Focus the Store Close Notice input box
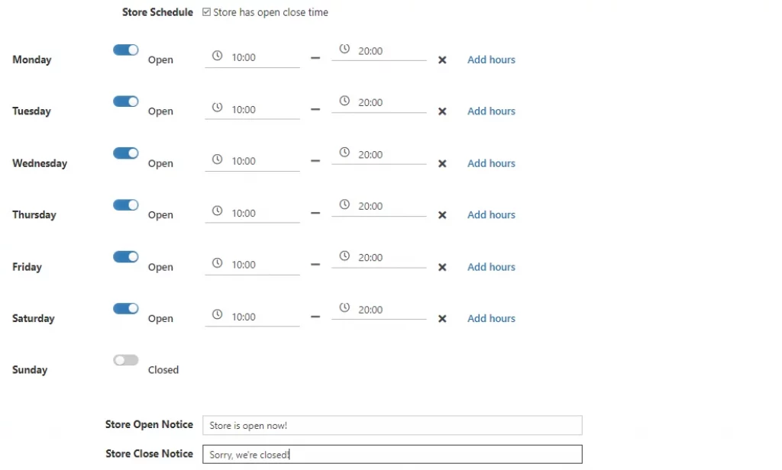Image resolution: width=782 pixels, height=470 pixels. [392, 455]
